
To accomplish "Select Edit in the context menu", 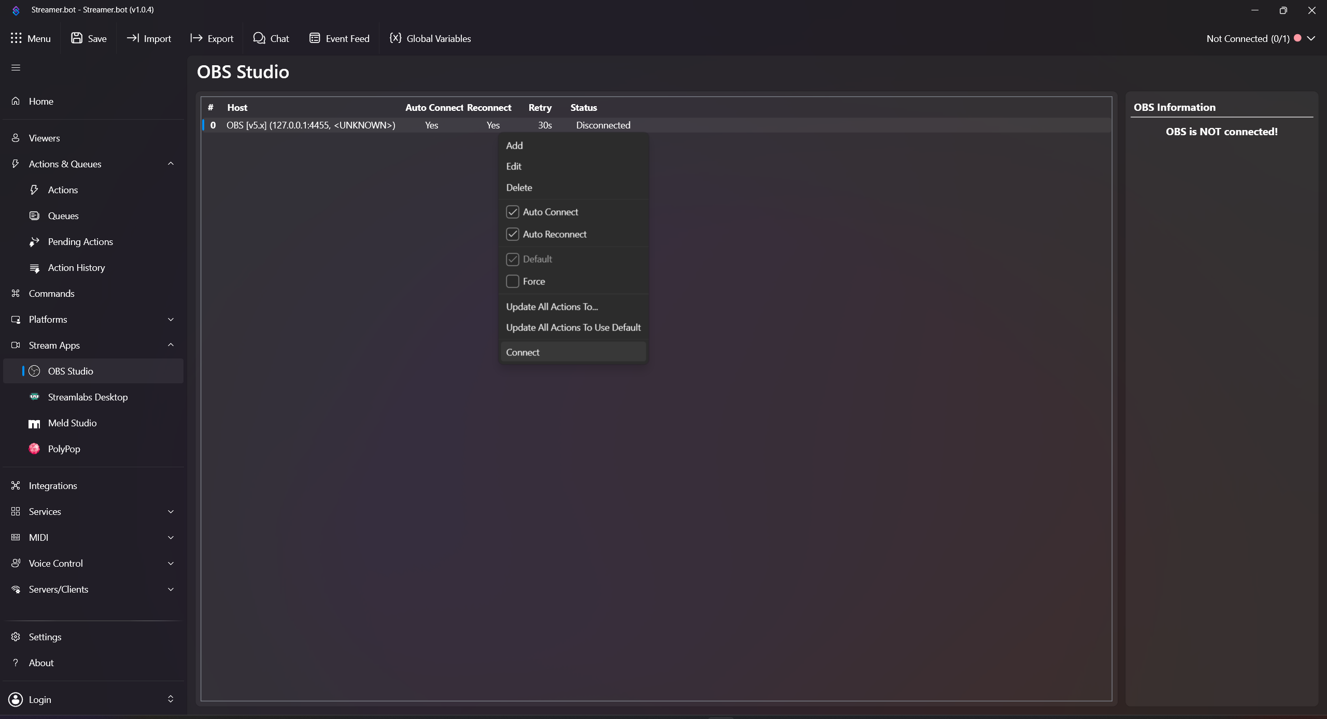I will [514, 166].
